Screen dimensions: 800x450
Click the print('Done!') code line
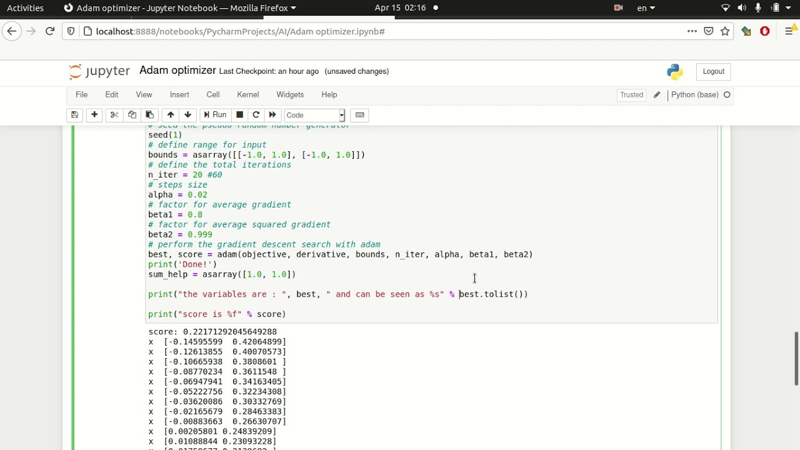[182, 264]
